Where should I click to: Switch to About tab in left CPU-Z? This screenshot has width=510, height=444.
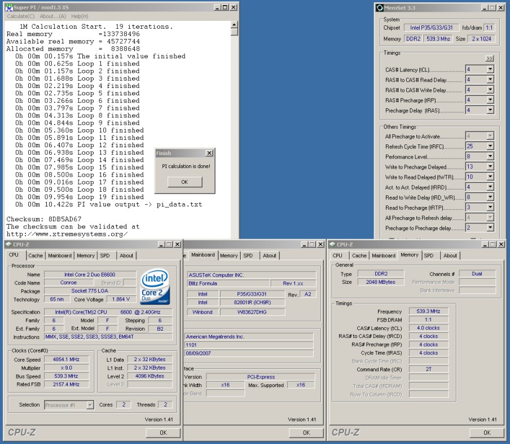click(126, 256)
